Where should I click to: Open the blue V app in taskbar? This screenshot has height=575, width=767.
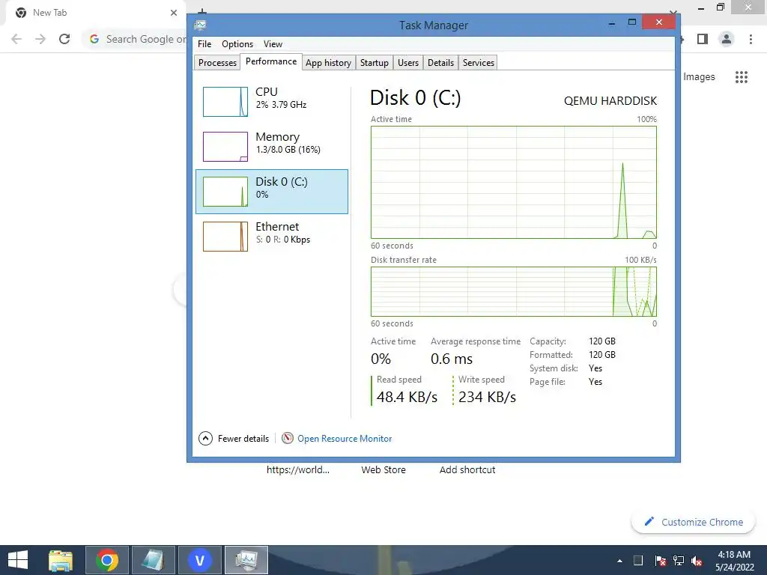click(x=199, y=560)
